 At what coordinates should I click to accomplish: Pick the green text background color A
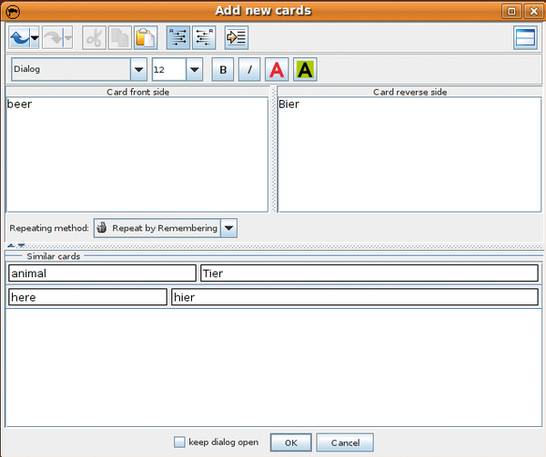coord(304,70)
